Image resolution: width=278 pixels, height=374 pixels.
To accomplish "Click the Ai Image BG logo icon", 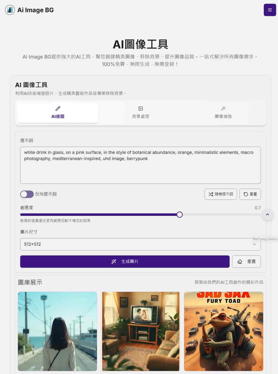I will click(x=10, y=10).
